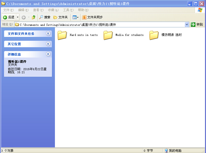Screen dimensions: 206x153
Task: Collapse the 详细信息 panel chevron
Action: click(x=48, y=54)
